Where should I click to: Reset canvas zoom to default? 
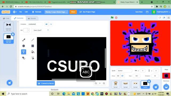[100, 83]
